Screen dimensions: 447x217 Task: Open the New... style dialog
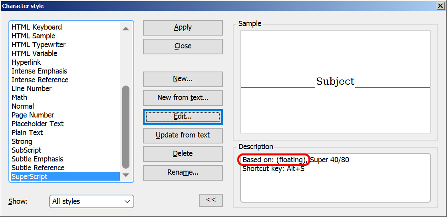point(183,79)
